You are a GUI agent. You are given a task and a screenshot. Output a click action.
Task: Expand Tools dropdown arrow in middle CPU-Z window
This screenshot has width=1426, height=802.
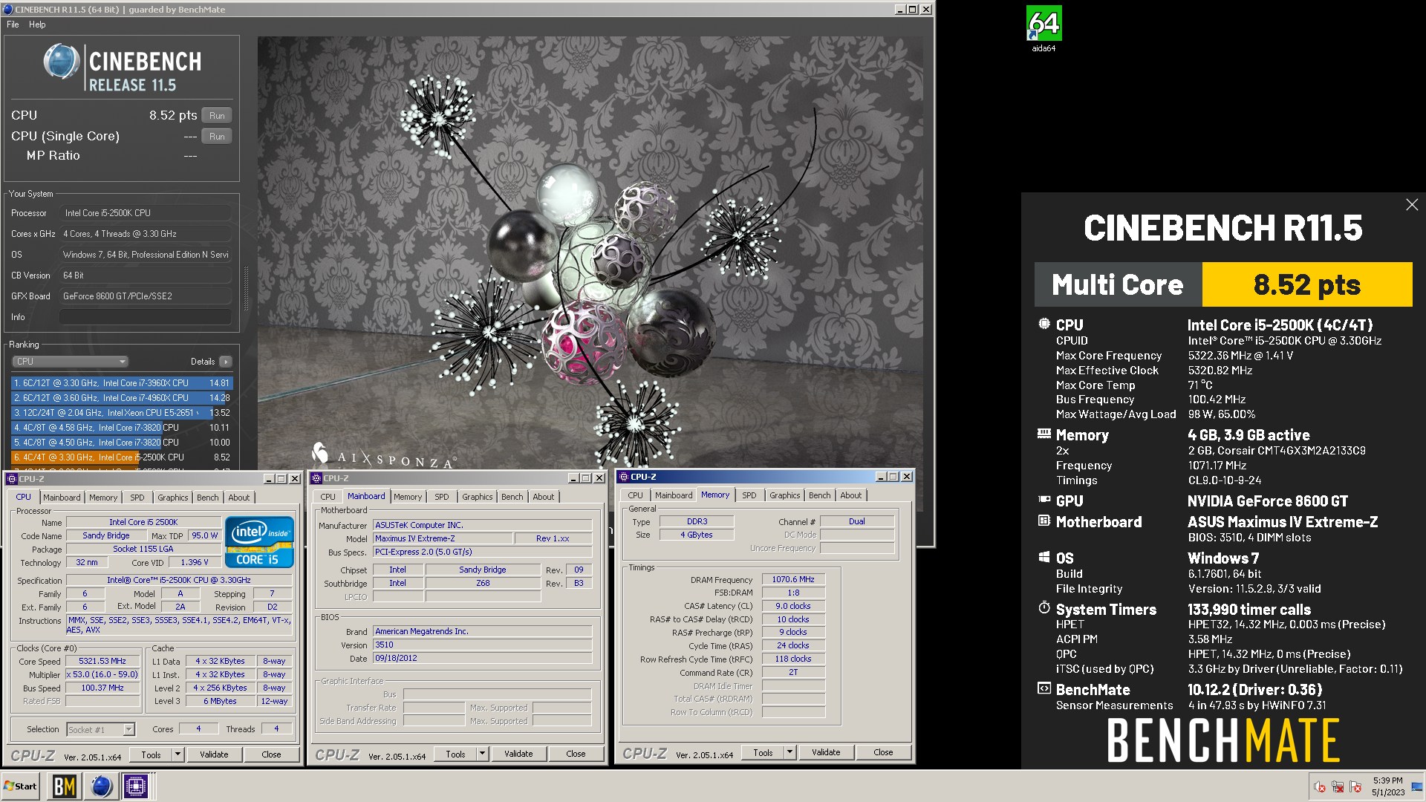[482, 754]
